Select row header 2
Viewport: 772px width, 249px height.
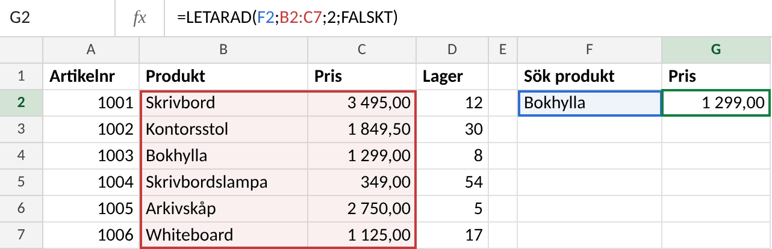click(x=21, y=103)
